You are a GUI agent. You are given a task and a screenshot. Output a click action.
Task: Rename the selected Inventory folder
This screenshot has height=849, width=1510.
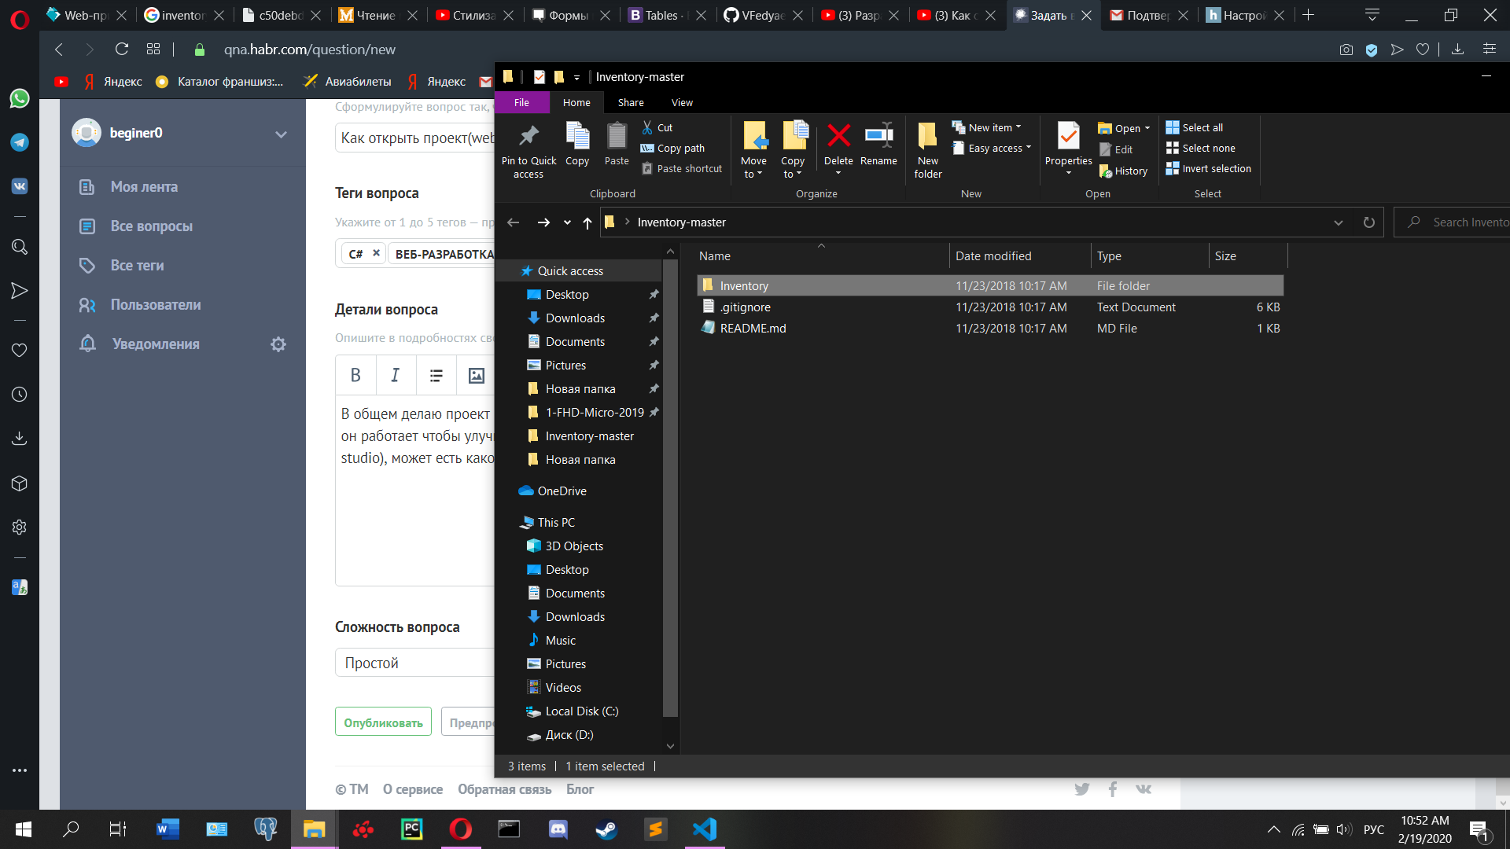tap(878, 145)
